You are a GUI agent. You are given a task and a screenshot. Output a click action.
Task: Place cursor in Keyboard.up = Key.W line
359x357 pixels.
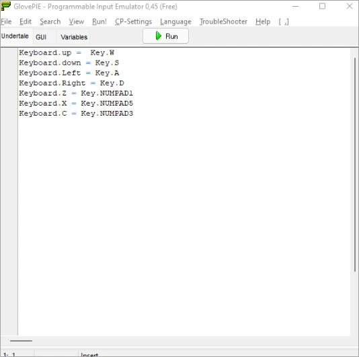pyautogui.click(x=67, y=52)
